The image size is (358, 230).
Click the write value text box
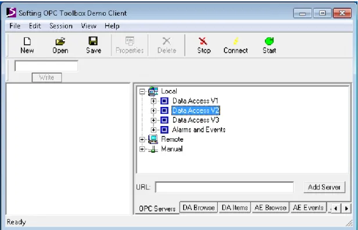(x=46, y=66)
